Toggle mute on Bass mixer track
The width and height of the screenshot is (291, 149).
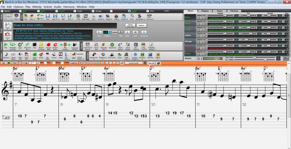198,18
